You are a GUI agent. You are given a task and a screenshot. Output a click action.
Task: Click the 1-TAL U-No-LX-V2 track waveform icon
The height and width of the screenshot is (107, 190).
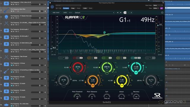pos(6,3)
